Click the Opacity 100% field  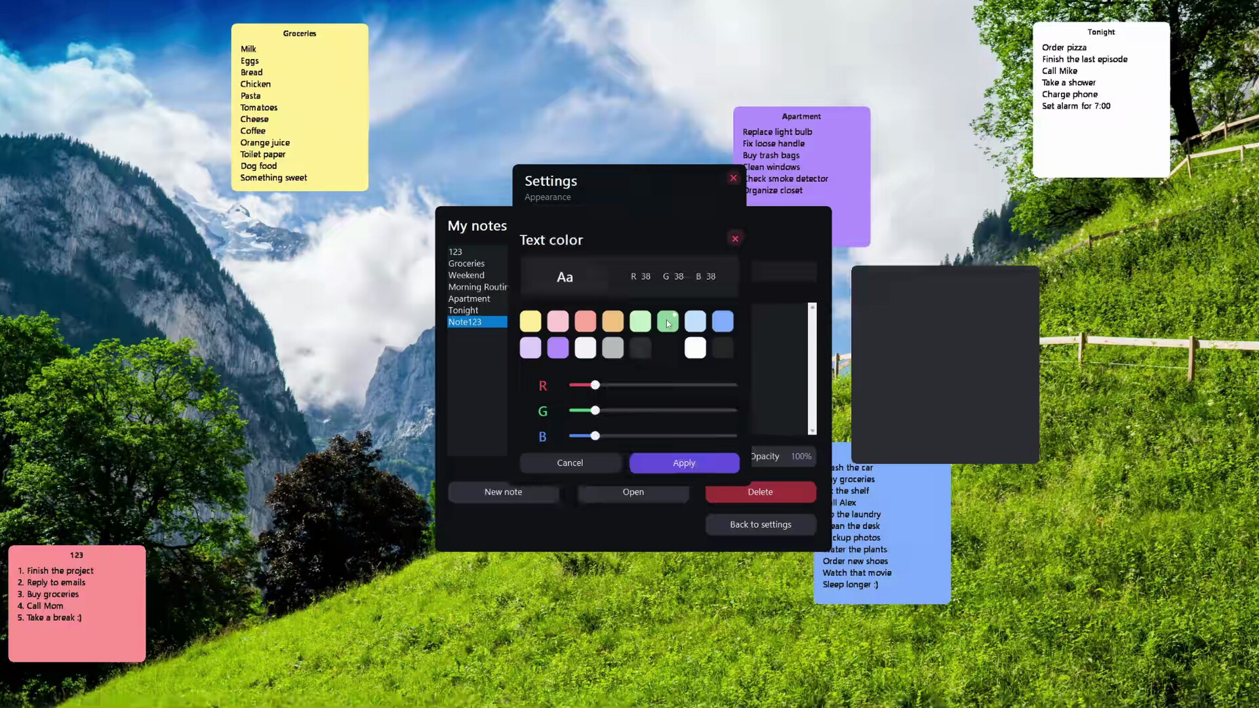784,456
